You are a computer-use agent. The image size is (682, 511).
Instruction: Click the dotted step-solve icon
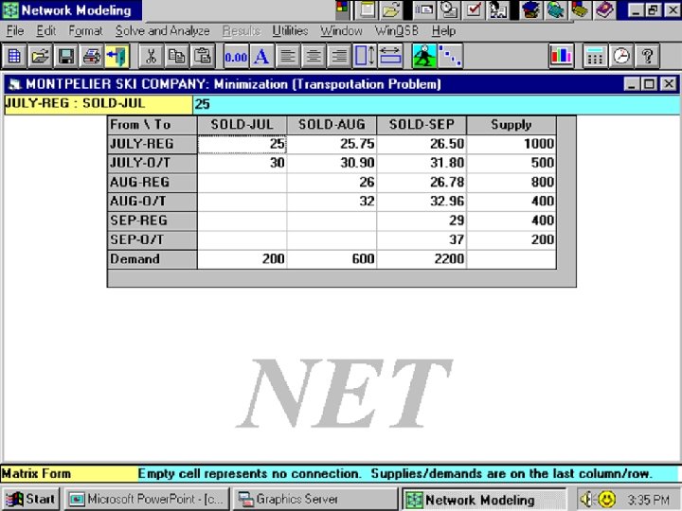450,56
